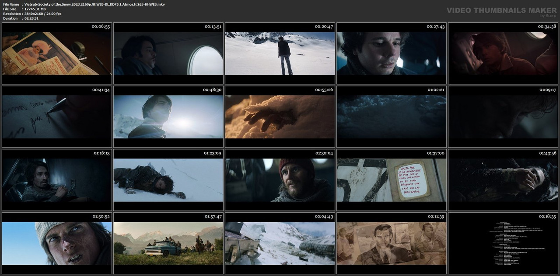Viewport: 560px width, 276px height.
Task: Select the thumbnail at 01:43:56
Action: coord(503,180)
